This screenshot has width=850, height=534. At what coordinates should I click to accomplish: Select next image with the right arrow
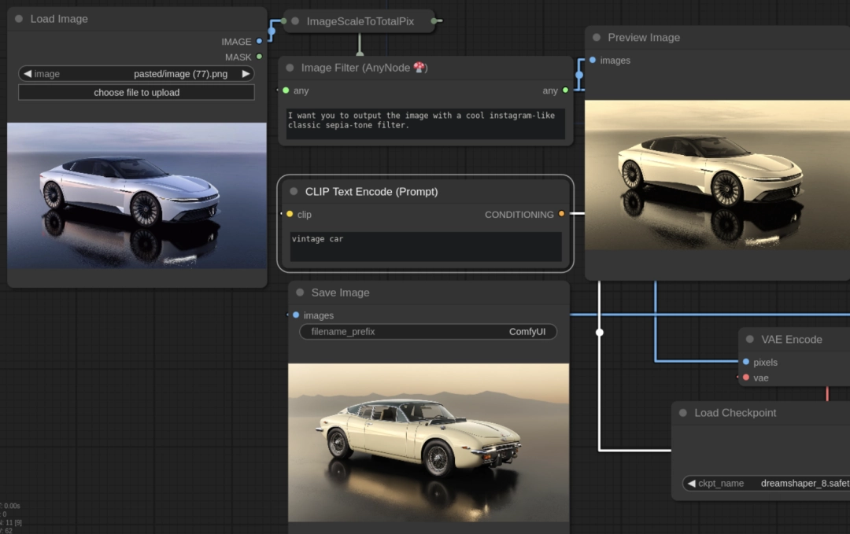pyautogui.click(x=246, y=74)
